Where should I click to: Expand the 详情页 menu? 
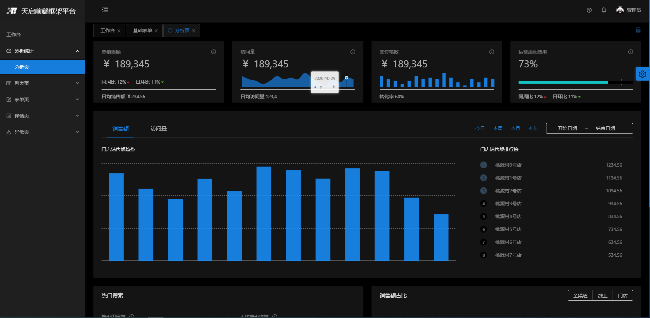pyautogui.click(x=77, y=116)
